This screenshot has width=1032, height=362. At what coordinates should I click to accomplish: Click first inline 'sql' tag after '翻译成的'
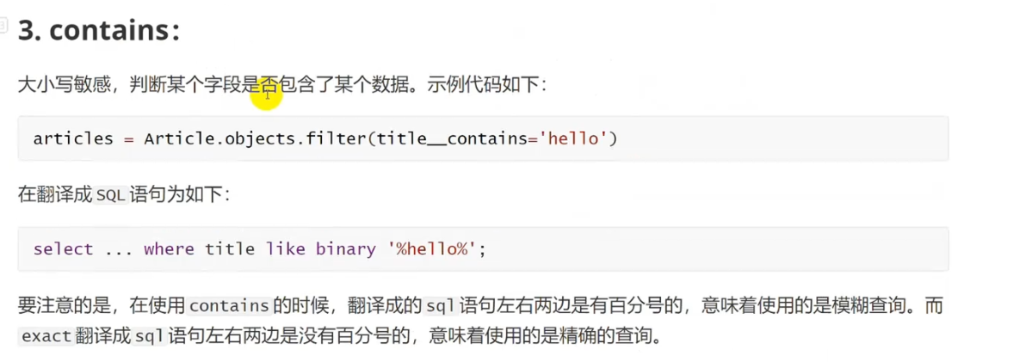tap(441, 307)
